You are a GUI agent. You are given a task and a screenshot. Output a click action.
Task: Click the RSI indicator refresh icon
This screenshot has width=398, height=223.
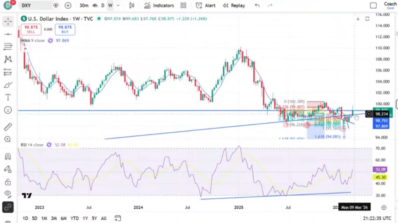pos(49,145)
